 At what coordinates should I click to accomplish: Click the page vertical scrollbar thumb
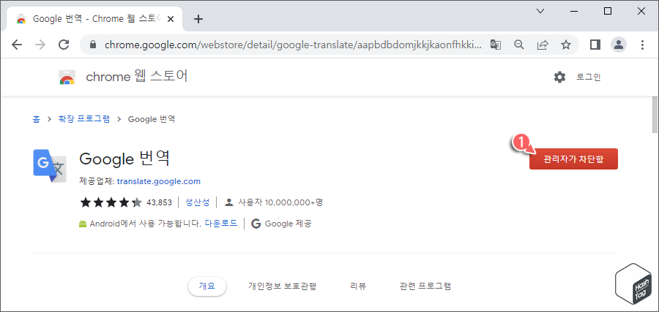pyautogui.click(x=655, y=114)
